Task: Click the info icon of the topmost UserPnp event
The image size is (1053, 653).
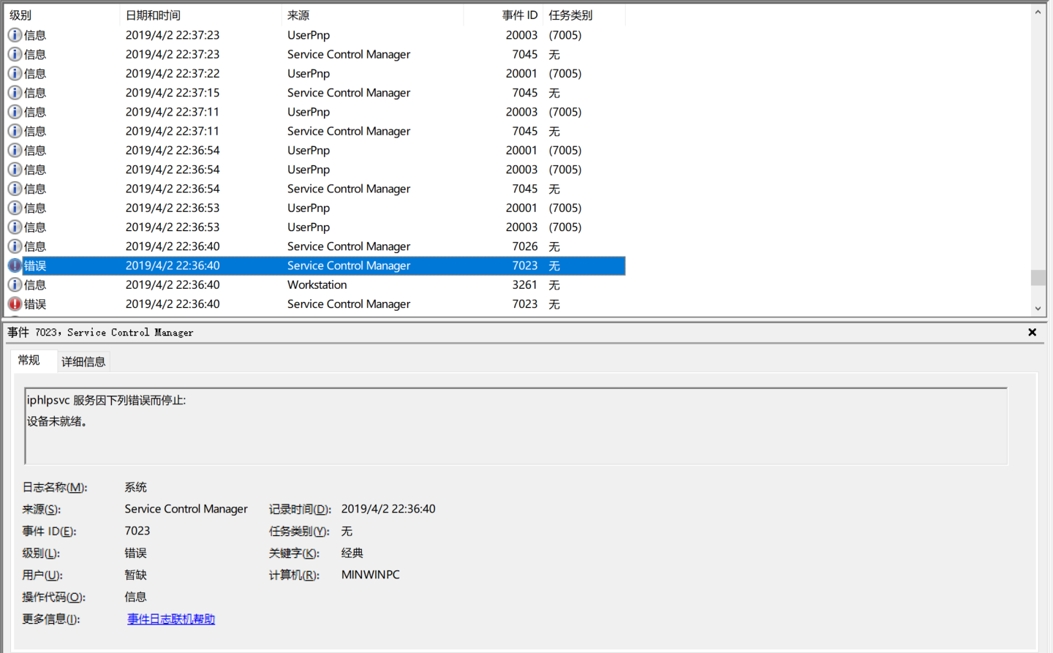Action: 15,35
